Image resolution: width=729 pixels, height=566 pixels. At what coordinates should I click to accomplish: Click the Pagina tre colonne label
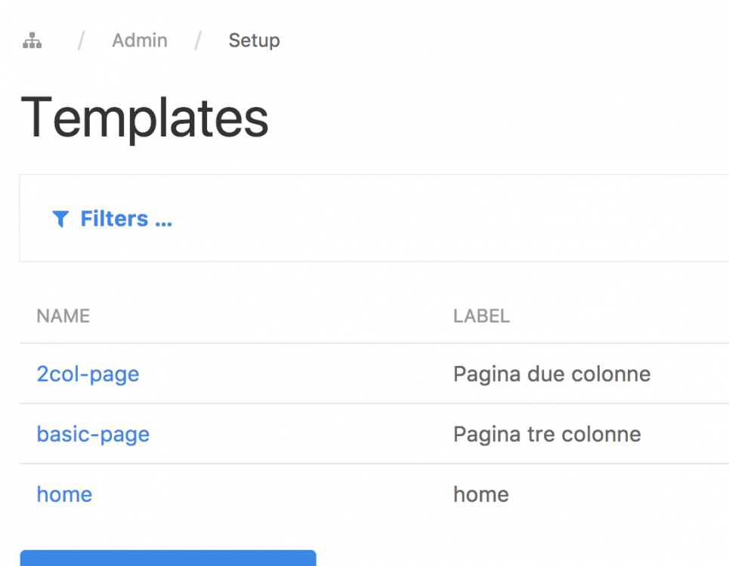[547, 434]
